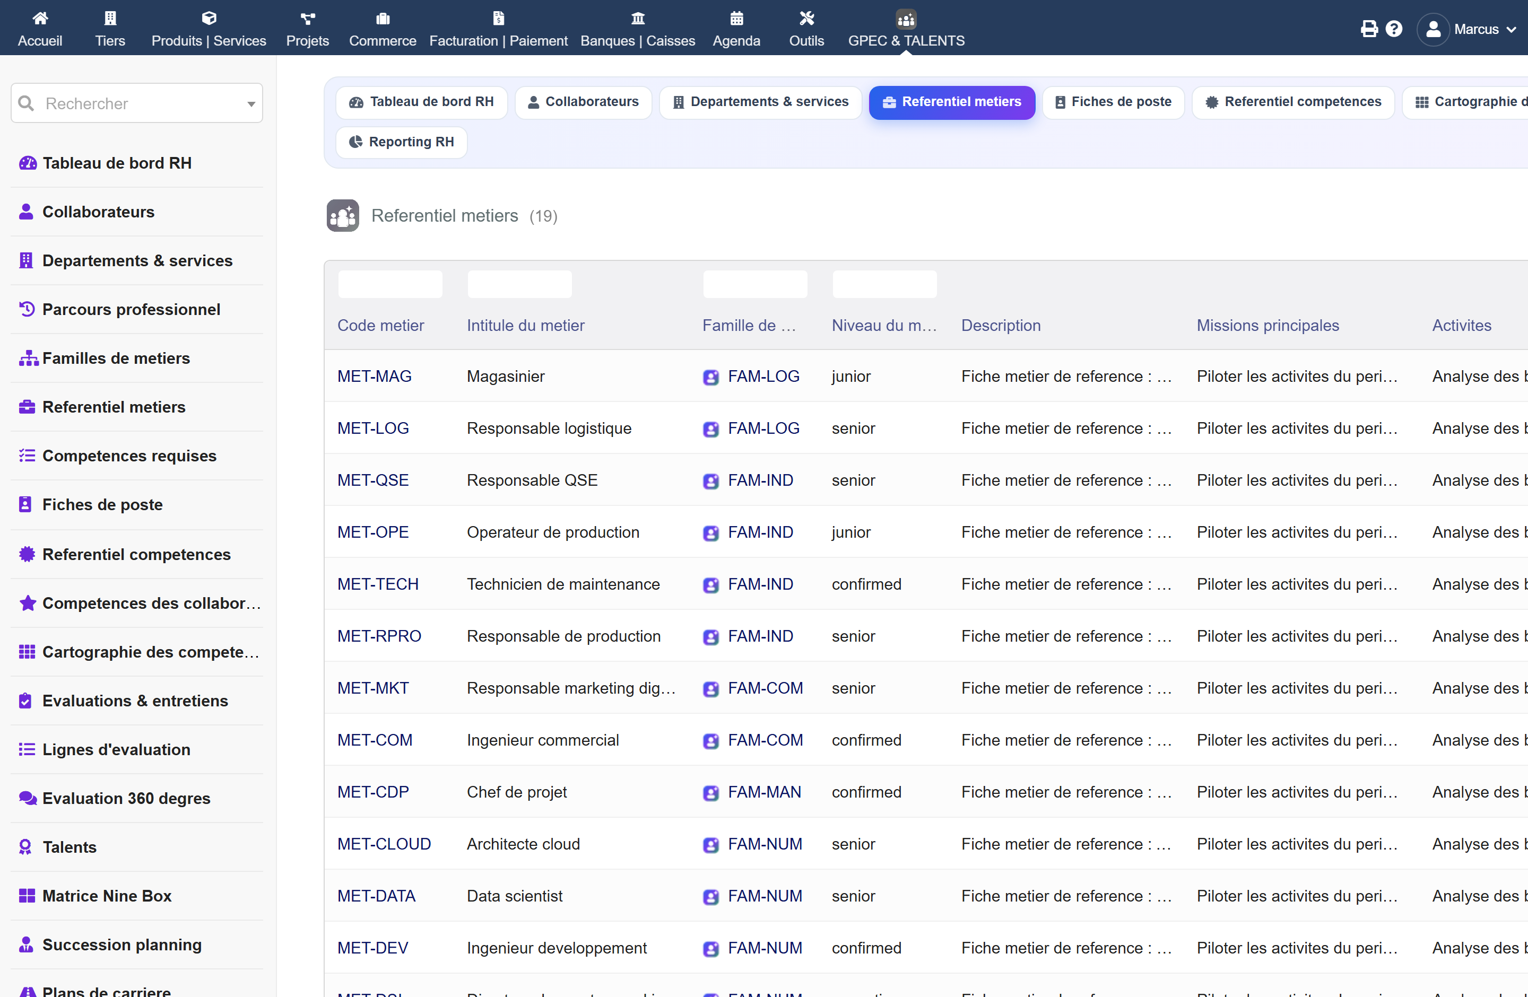Open the MET-TECH metier record
Image resolution: width=1528 pixels, height=997 pixels.
(378, 584)
